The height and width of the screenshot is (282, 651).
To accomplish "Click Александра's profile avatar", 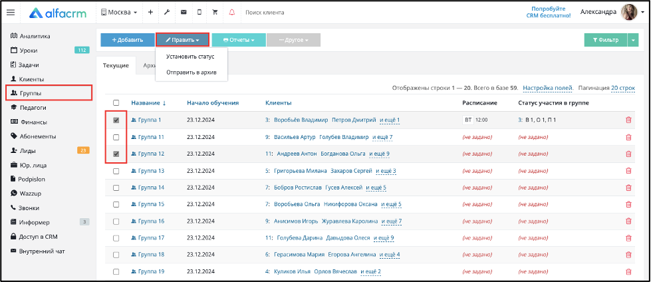I will coord(628,13).
